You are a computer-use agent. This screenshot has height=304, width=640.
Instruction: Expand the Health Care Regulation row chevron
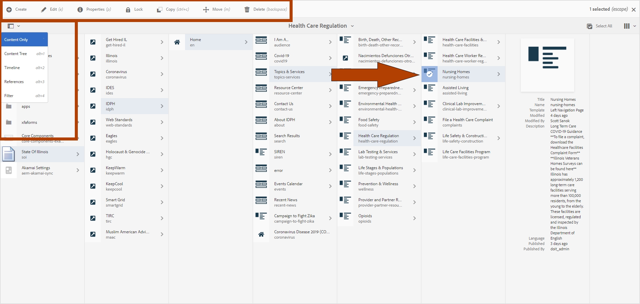[x=415, y=138]
